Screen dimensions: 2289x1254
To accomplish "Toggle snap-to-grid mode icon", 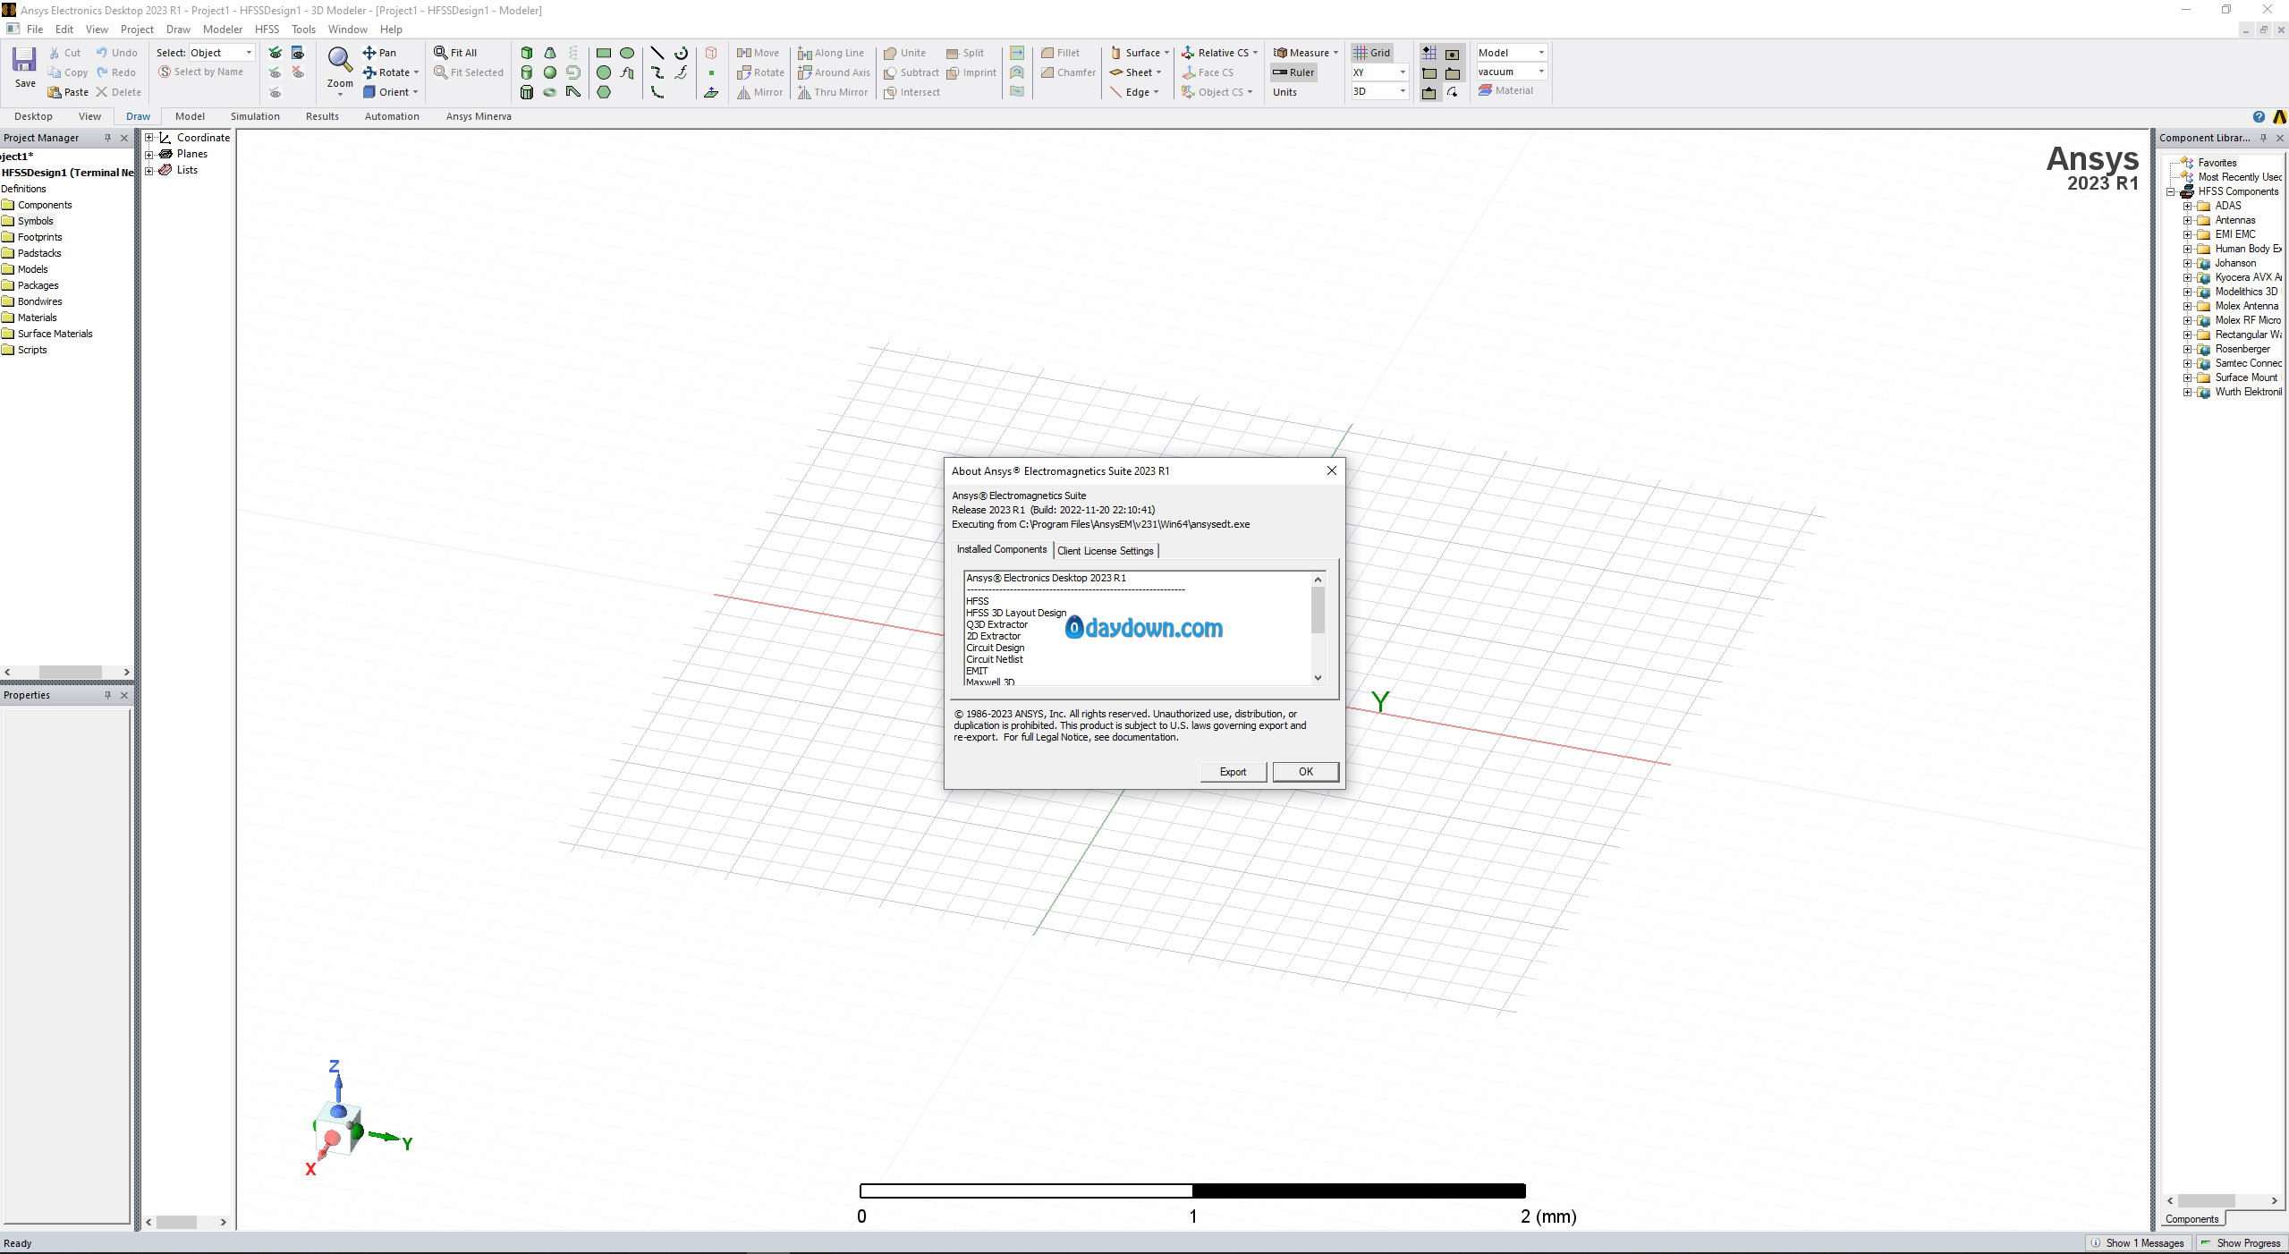I will (x=1429, y=53).
